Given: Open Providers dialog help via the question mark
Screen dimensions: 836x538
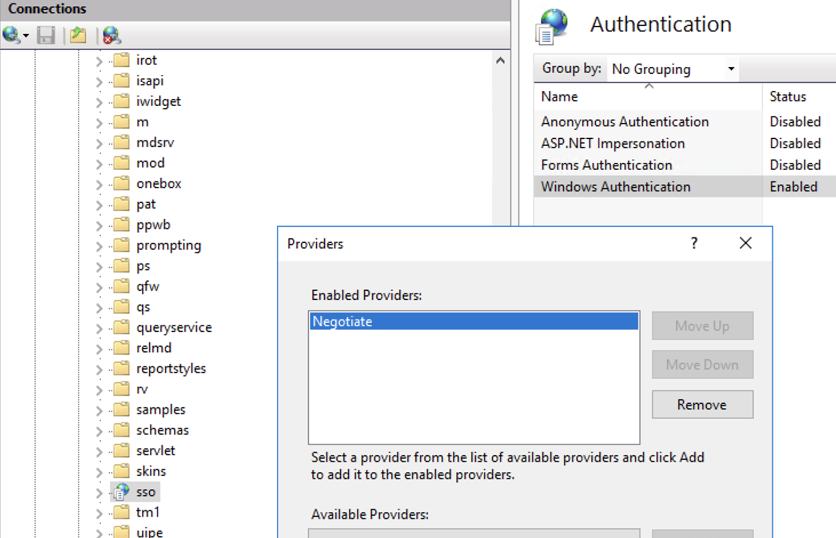Looking at the screenshot, I should click(694, 243).
